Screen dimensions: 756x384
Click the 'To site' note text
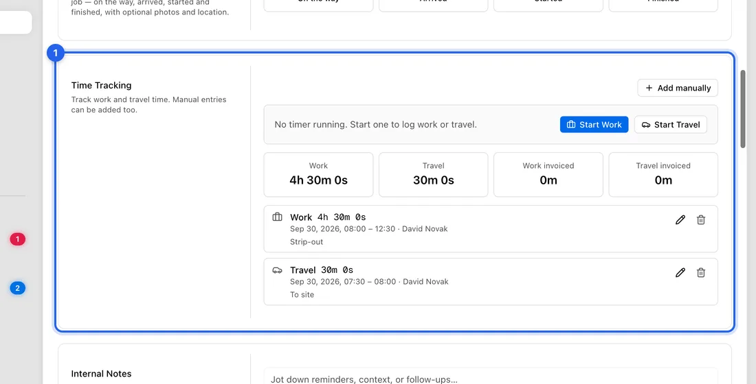click(x=302, y=294)
